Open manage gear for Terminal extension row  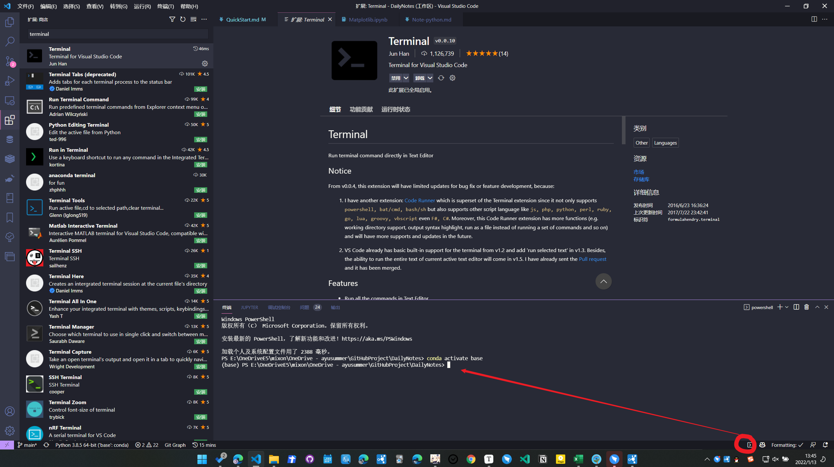coord(205,64)
